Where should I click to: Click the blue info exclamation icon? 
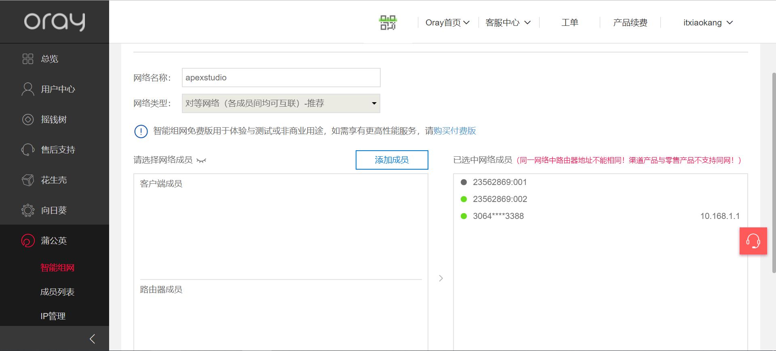(x=141, y=131)
